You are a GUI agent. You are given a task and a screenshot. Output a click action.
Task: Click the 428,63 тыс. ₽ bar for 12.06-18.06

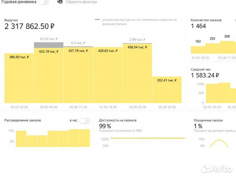pos(108,75)
